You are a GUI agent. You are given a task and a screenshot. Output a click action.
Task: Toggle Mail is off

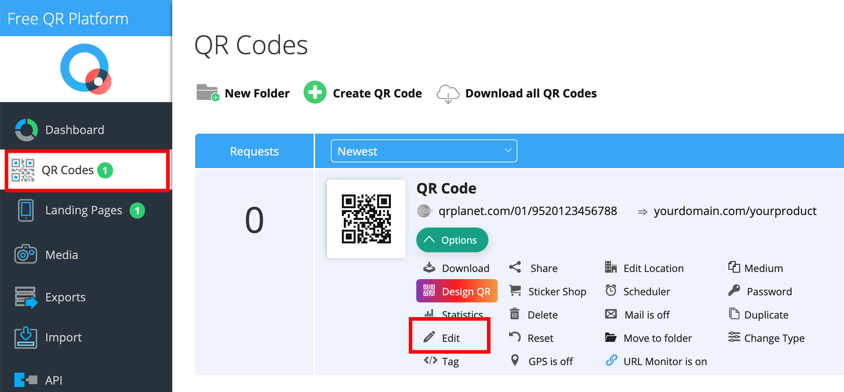click(x=647, y=315)
